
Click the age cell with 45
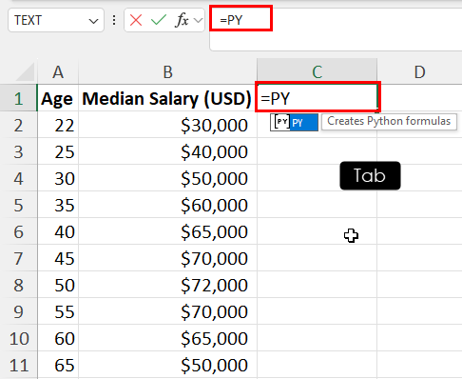[58, 258]
